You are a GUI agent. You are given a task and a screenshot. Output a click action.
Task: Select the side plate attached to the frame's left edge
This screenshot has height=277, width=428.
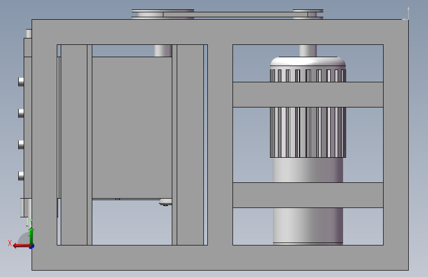28,128
